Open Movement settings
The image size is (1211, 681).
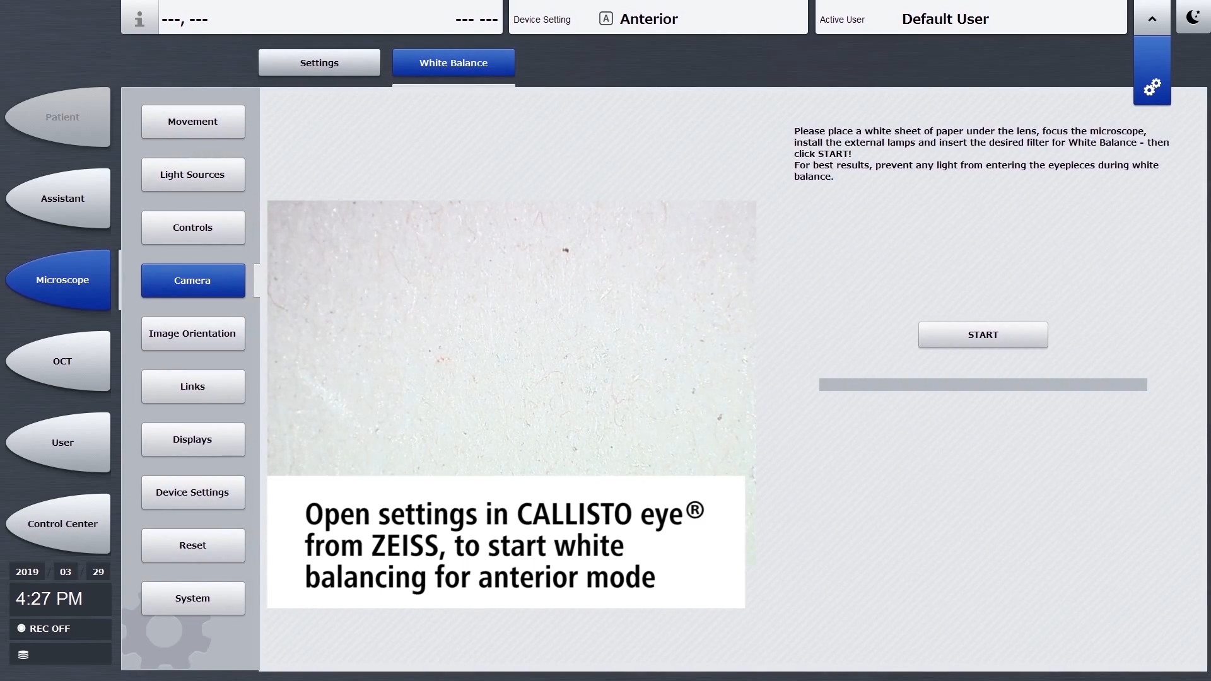[x=193, y=122]
